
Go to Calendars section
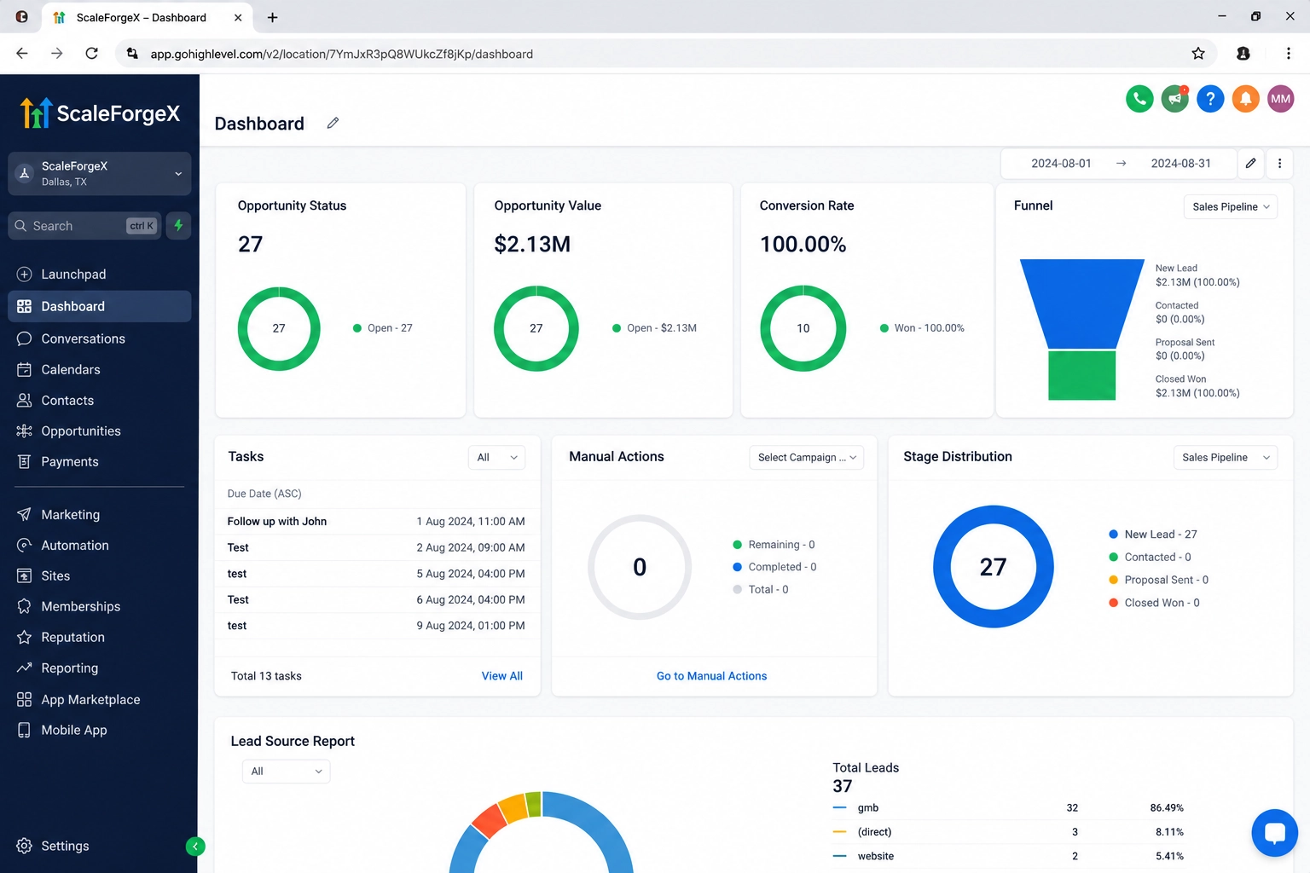pos(99,369)
